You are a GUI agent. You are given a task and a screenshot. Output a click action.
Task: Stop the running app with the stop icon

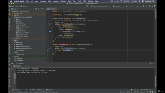(140, 6)
